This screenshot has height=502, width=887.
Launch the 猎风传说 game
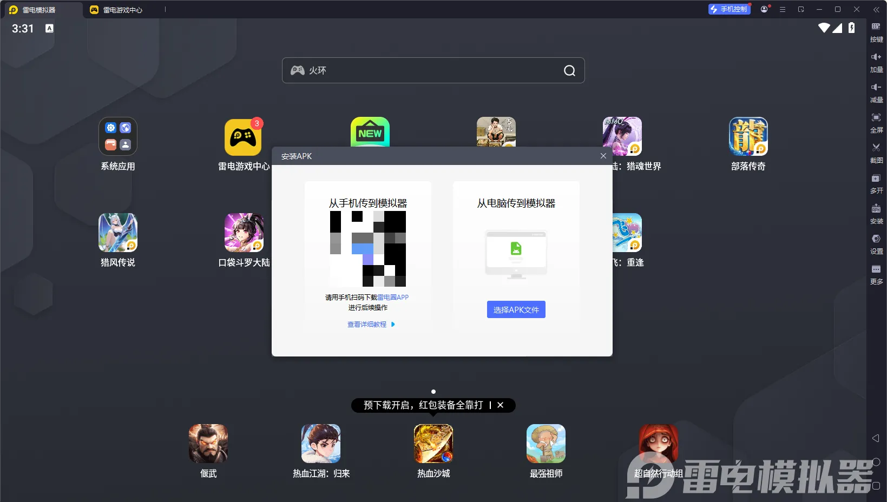pos(118,233)
